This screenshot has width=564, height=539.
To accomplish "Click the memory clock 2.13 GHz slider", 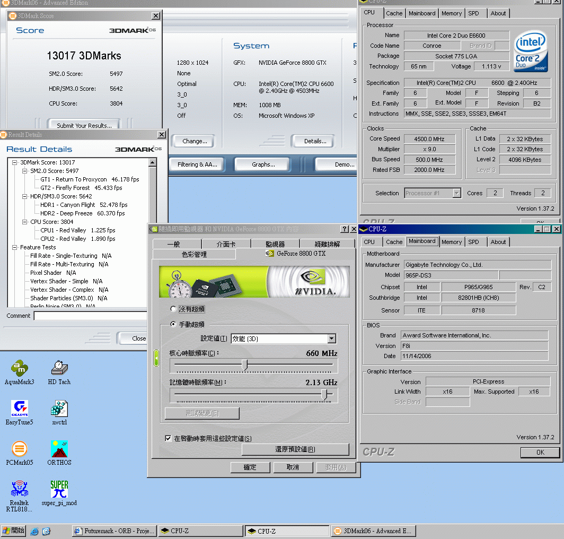I will (x=325, y=394).
